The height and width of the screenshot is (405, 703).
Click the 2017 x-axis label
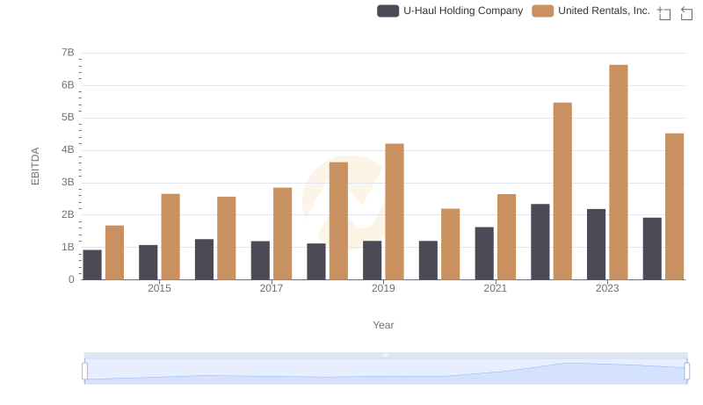(x=272, y=288)
